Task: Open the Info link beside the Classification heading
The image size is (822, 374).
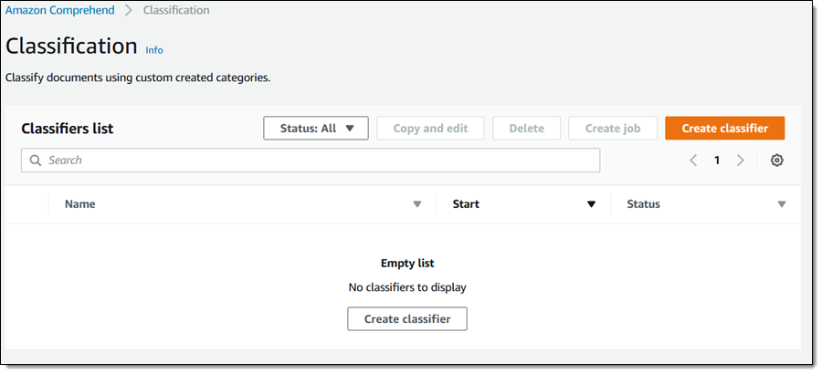Action: pos(154,50)
